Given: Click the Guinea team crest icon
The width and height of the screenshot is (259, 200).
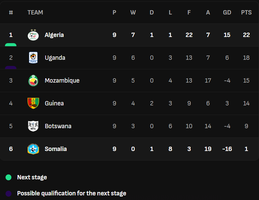Looking at the screenshot, I should point(33,103).
